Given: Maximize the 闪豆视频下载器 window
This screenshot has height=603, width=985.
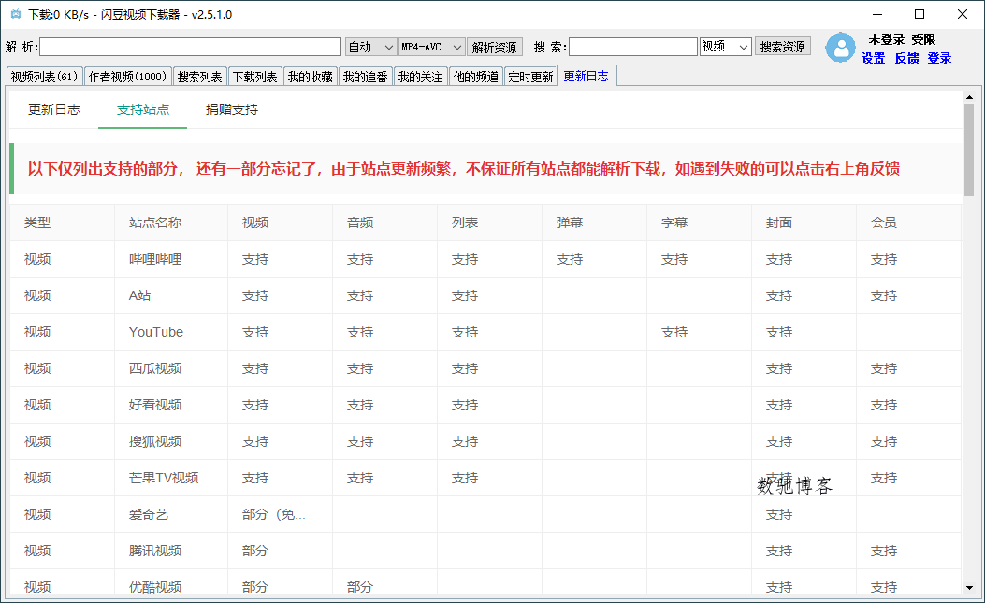Looking at the screenshot, I should point(920,14).
